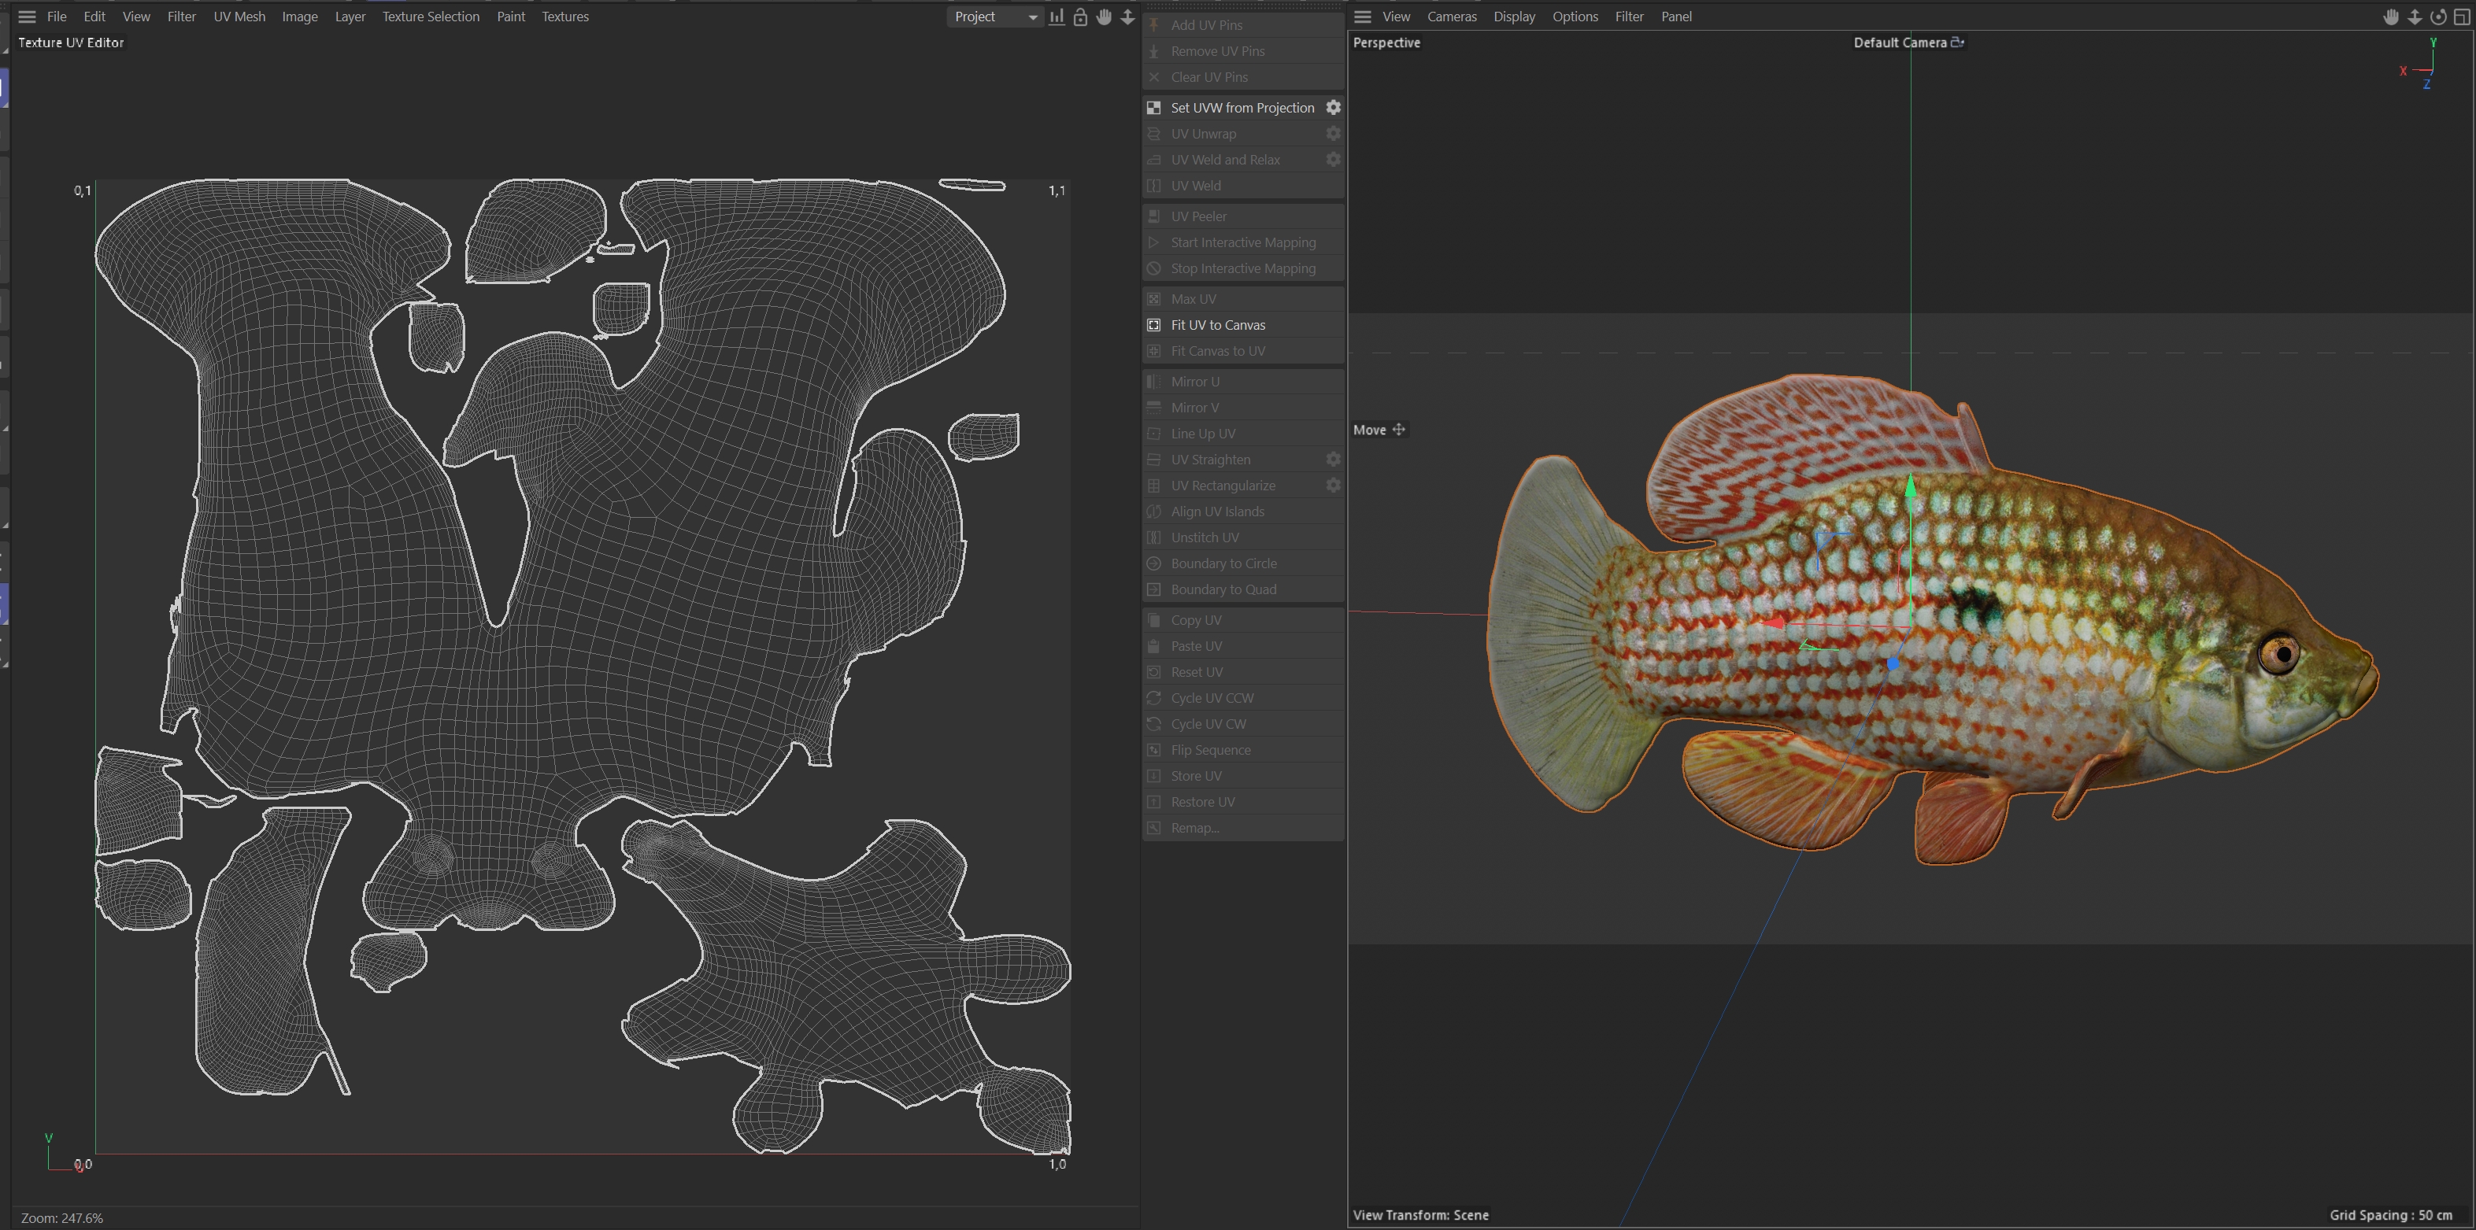Toggle the lock icon in UV editor
2476x1230 pixels.
coord(1080,17)
